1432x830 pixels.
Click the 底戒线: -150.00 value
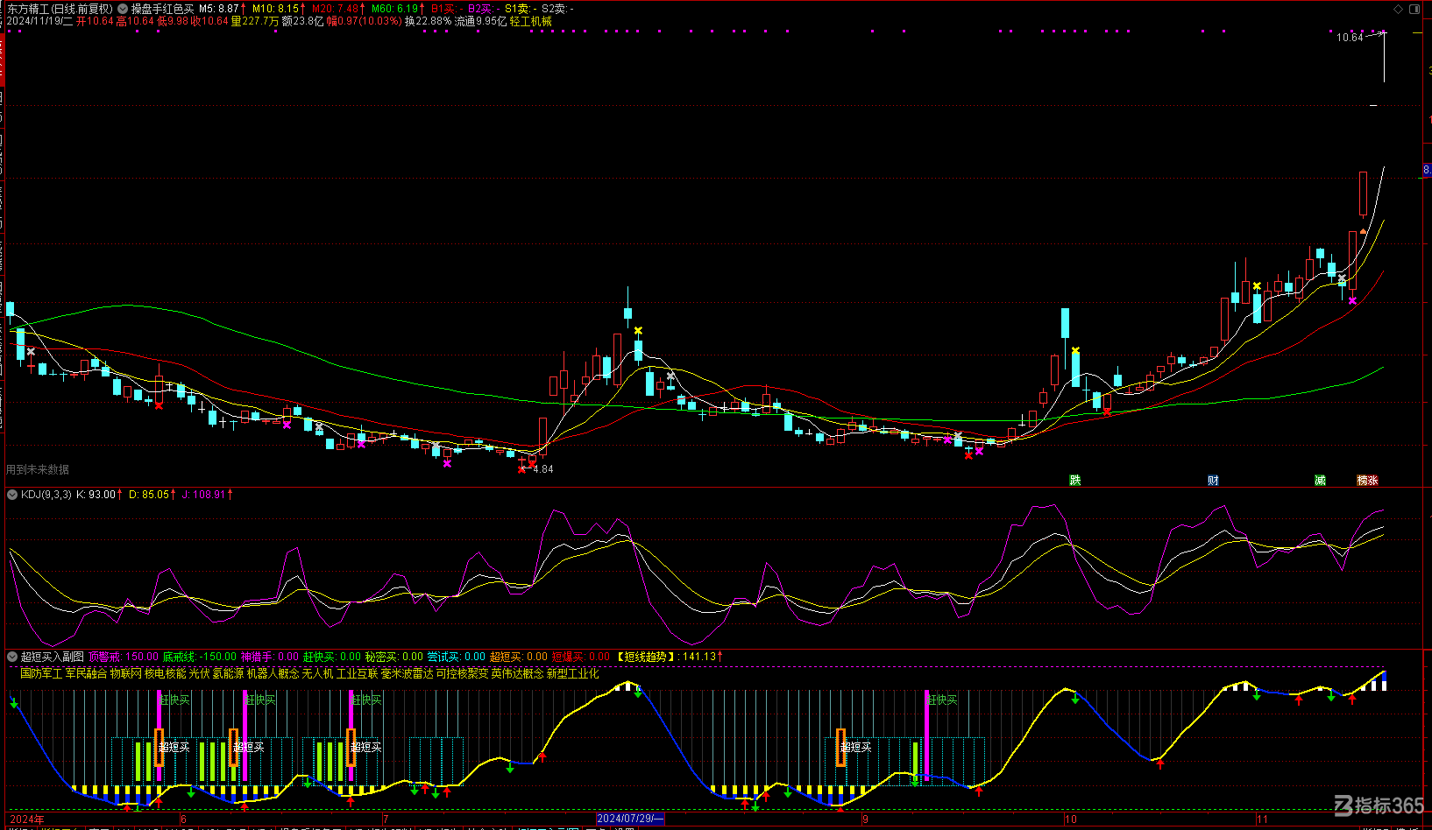[200, 657]
